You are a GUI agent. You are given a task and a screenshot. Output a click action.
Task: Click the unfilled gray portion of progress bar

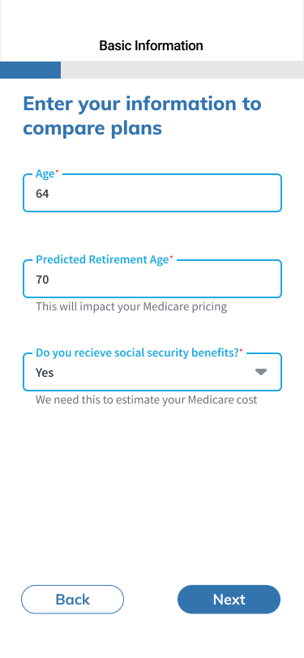[x=182, y=70]
